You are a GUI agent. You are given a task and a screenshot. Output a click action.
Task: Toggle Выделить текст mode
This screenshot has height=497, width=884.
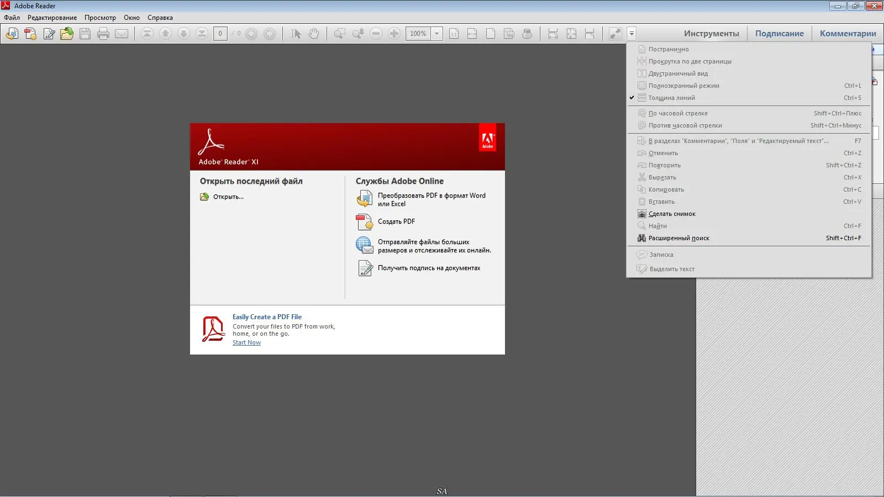[672, 269]
